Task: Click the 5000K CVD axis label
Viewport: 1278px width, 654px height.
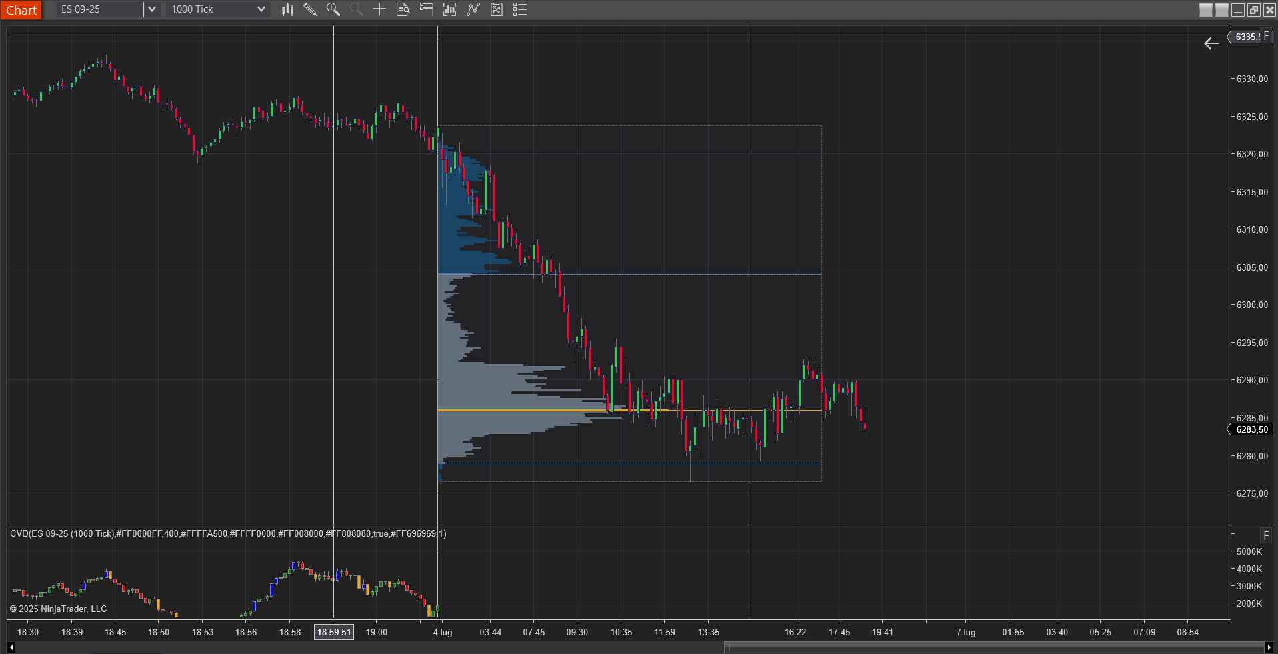Action: coord(1249,551)
